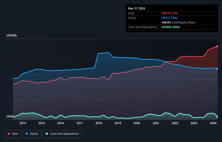Toggle Cash And Equivalents legend button
The width and height of the screenshot is (222, 142).
click(62, 134)
